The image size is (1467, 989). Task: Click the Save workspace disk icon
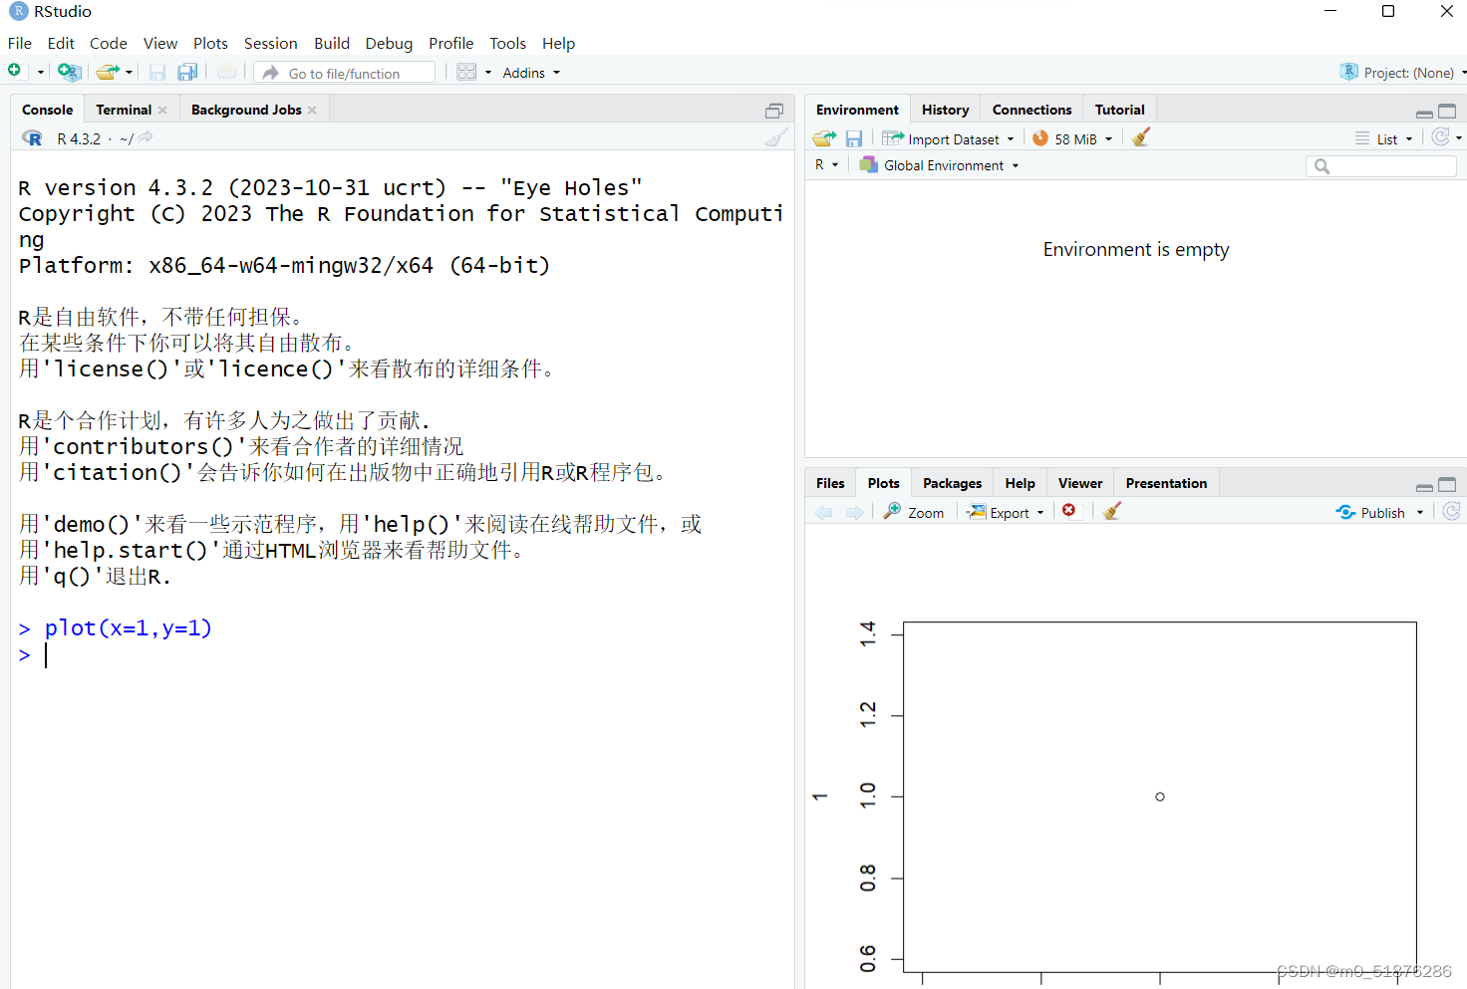tap(854, 138)
